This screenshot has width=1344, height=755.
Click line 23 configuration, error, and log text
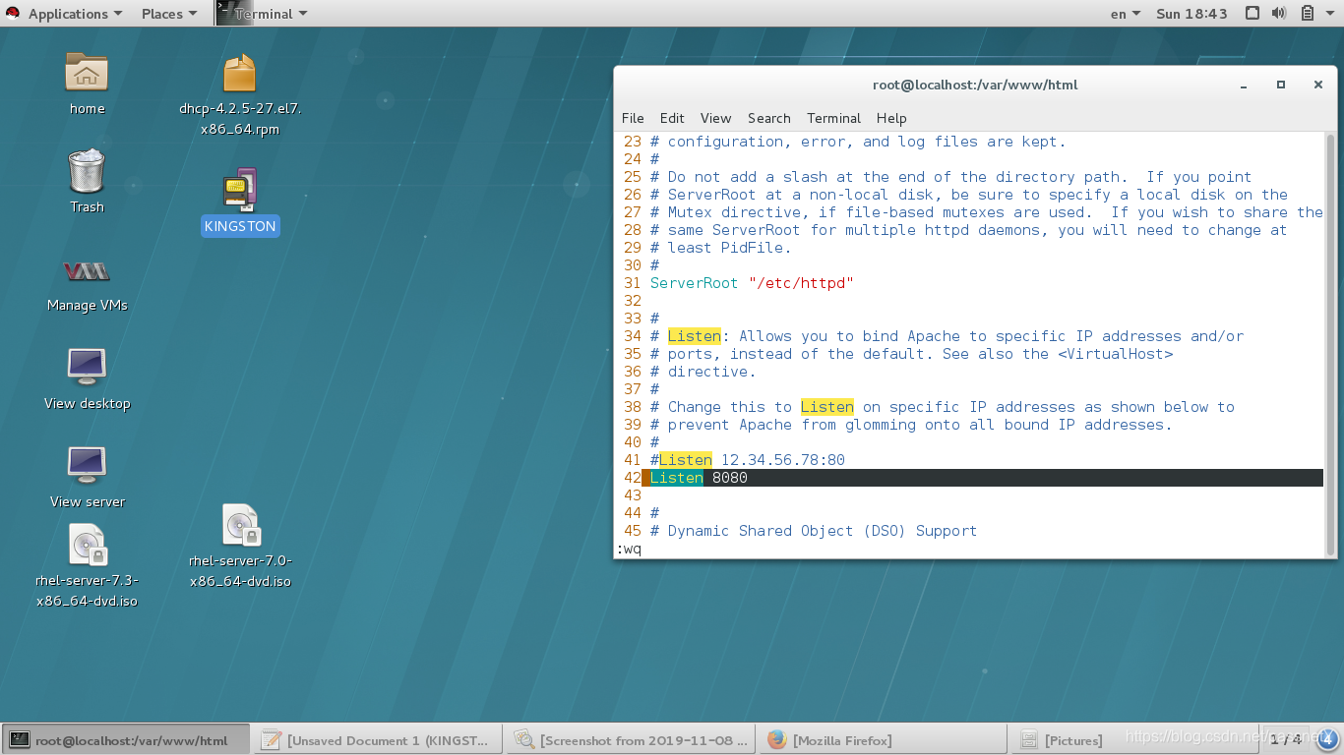point(858,142)
